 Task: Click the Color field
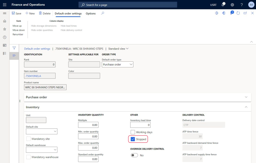click(84, 76)
